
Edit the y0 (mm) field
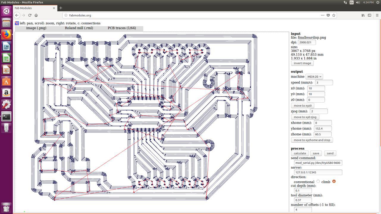click(x=316, y=94)
